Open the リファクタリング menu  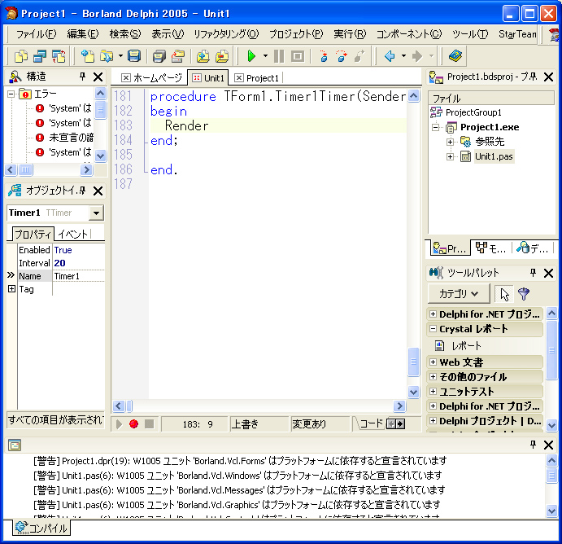pos(226,34)
